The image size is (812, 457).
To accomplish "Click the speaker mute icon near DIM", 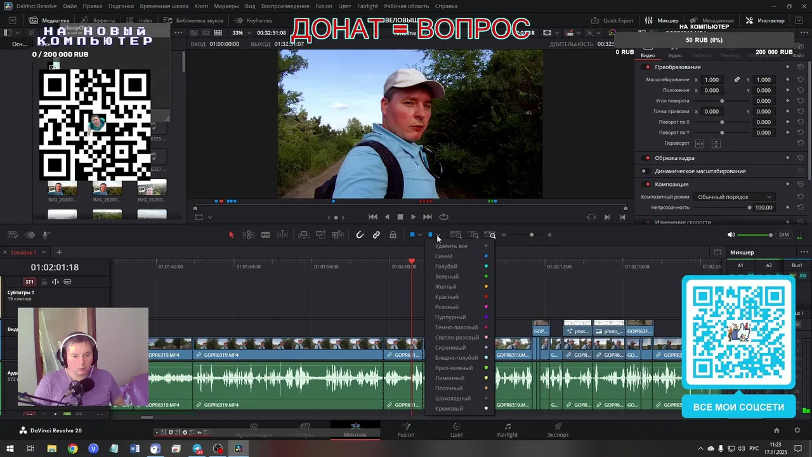I will (731, 235).
